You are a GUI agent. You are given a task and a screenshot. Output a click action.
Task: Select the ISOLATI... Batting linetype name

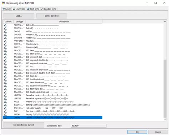pyautogui.click(x=18, y=105)
